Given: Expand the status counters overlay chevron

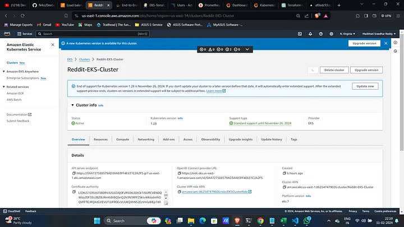Looking at the screenshot, I should pyautogui.click(x=247, y=49).
